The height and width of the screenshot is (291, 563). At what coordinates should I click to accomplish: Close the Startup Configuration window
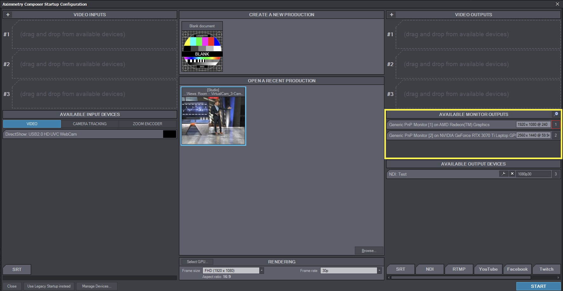(x=557, y=4)
